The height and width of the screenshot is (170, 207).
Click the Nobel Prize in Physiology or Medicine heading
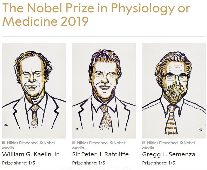pyautogui.click(x=96, y=9)
